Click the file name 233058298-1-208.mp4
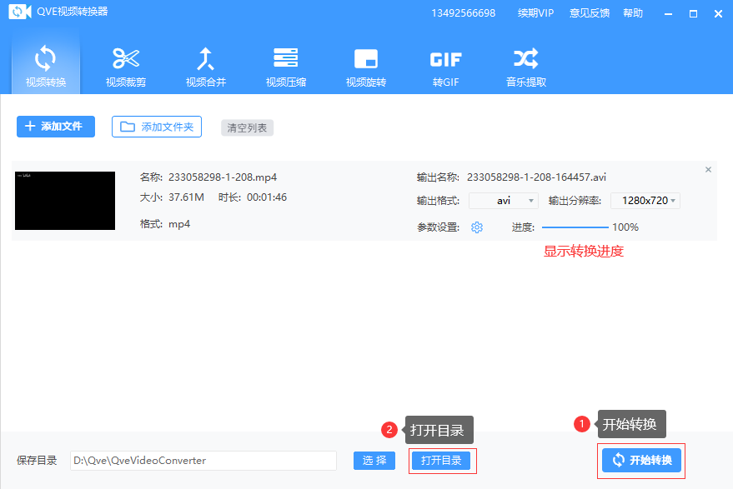733x489 pixels. click(223, 177)
